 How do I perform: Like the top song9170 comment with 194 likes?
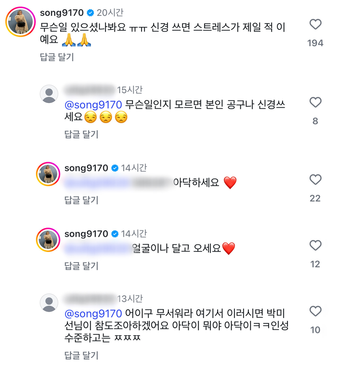pyautogui.click(x=315, y=24)
